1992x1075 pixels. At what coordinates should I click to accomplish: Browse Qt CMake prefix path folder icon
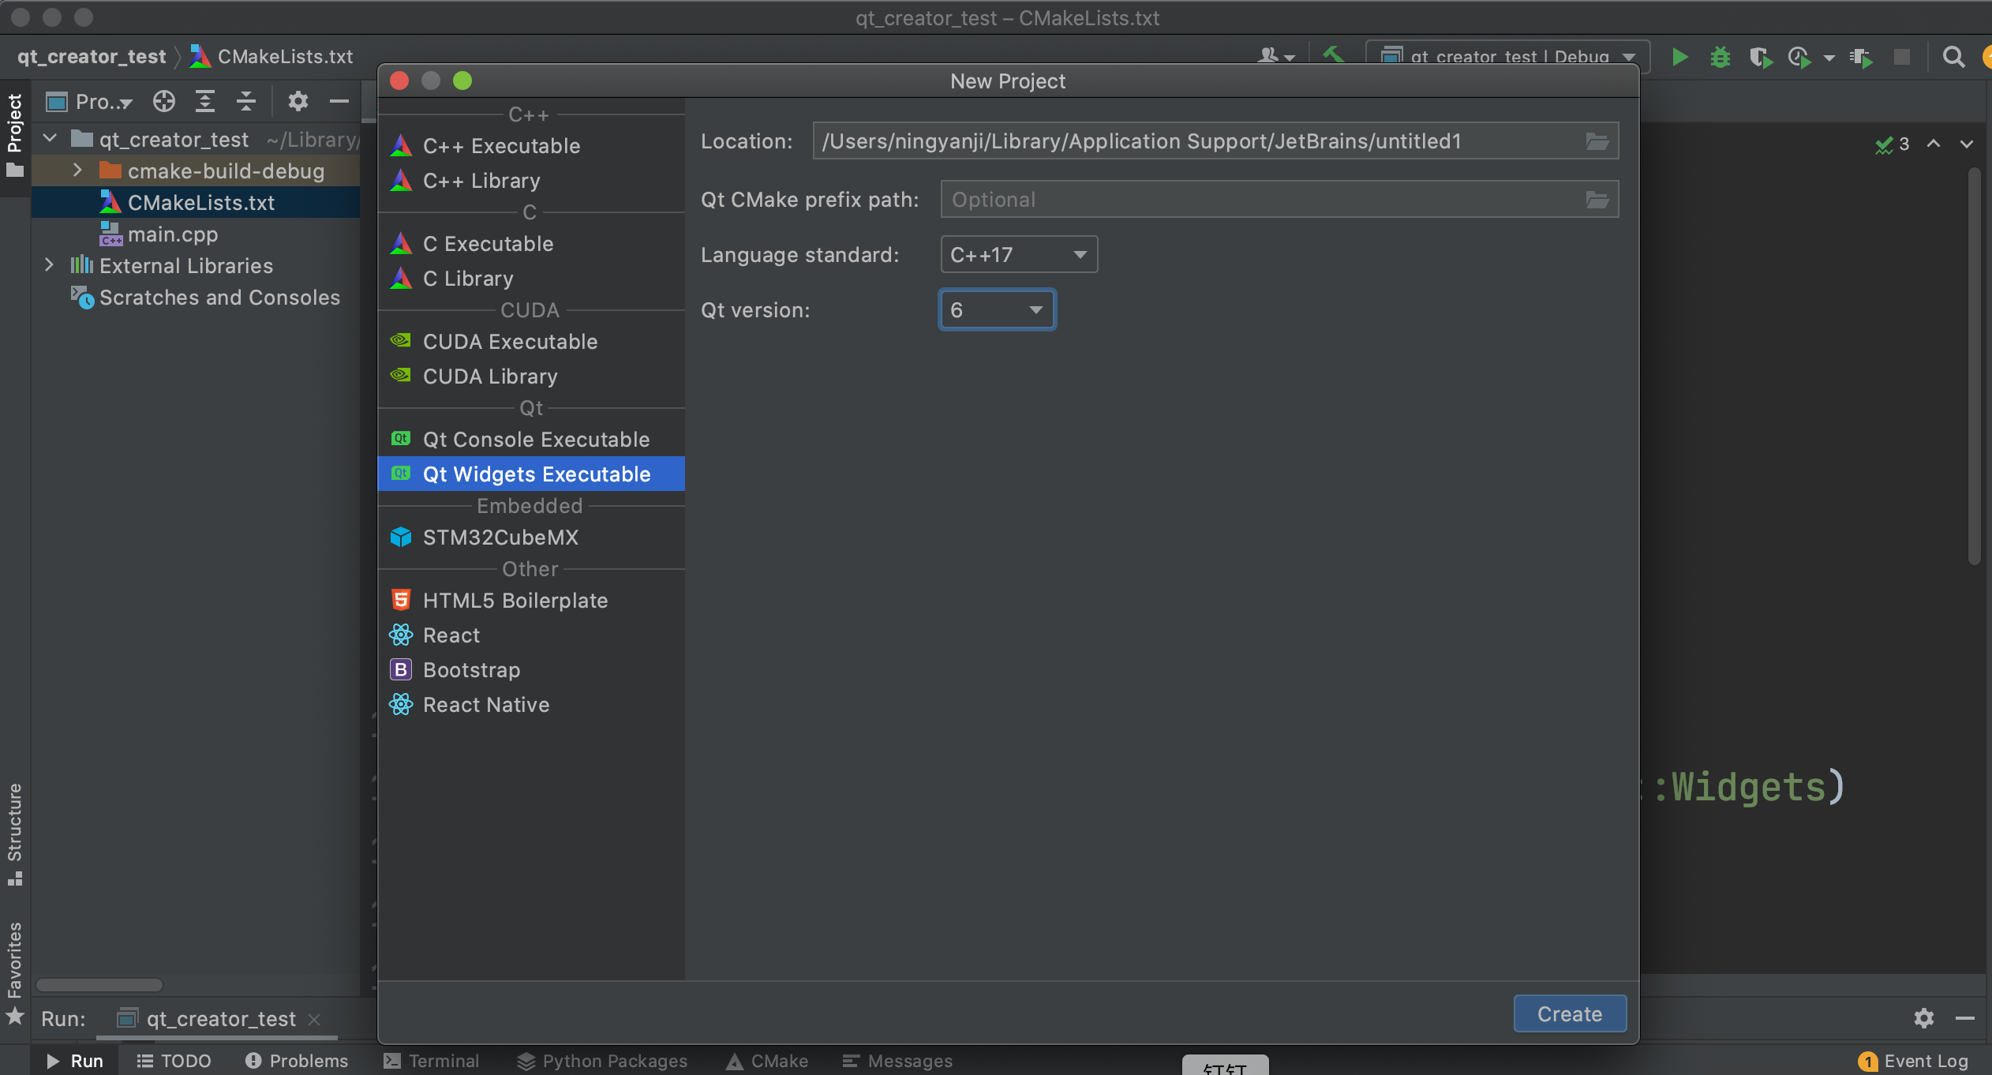coord(1597,200)
